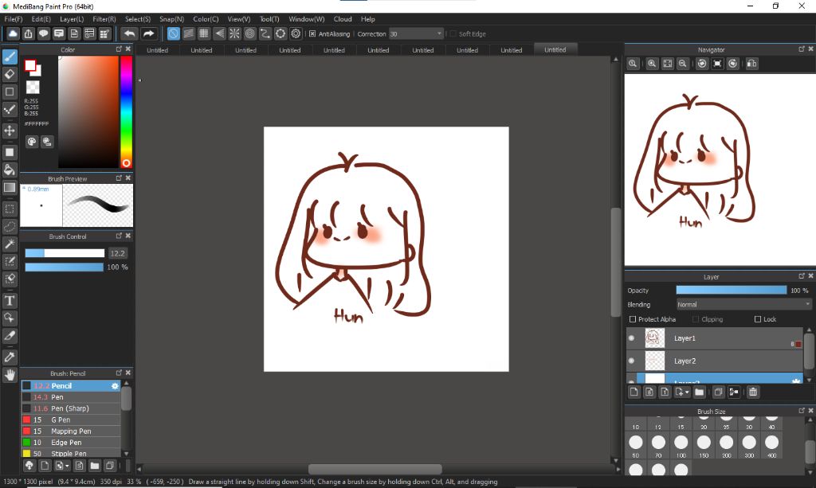This screenshot has width=816, height=488.
Task: Enable the Clipping checkbox
Action: coord(696,319)
